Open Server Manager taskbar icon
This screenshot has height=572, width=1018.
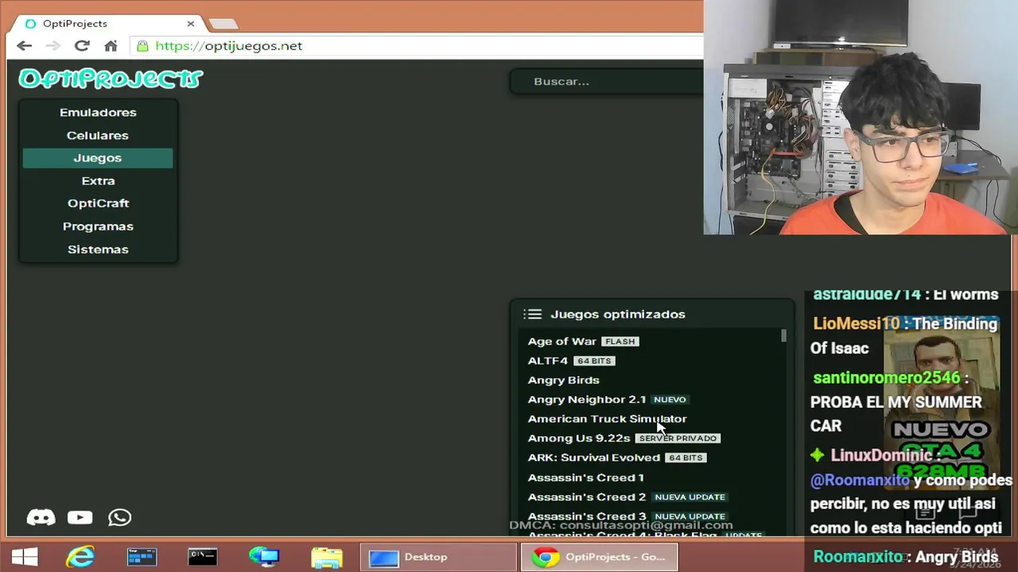[142, 557]
